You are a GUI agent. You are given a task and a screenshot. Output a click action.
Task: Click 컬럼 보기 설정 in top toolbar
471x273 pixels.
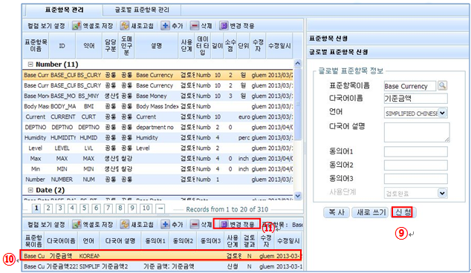coord(46,26)
